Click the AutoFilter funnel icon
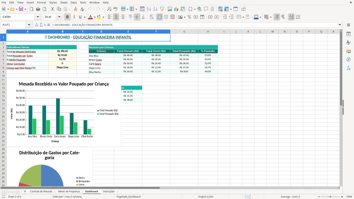 (162, 9)
